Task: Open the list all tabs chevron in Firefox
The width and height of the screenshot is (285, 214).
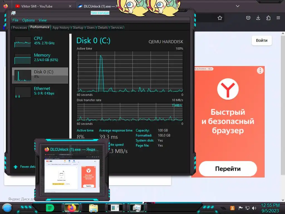Action: coord(238,6)
